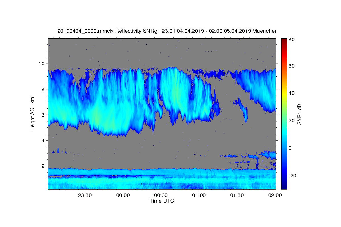Click the height tick label "4"
The width and height of the screenshot is (341, 227).
43,140
